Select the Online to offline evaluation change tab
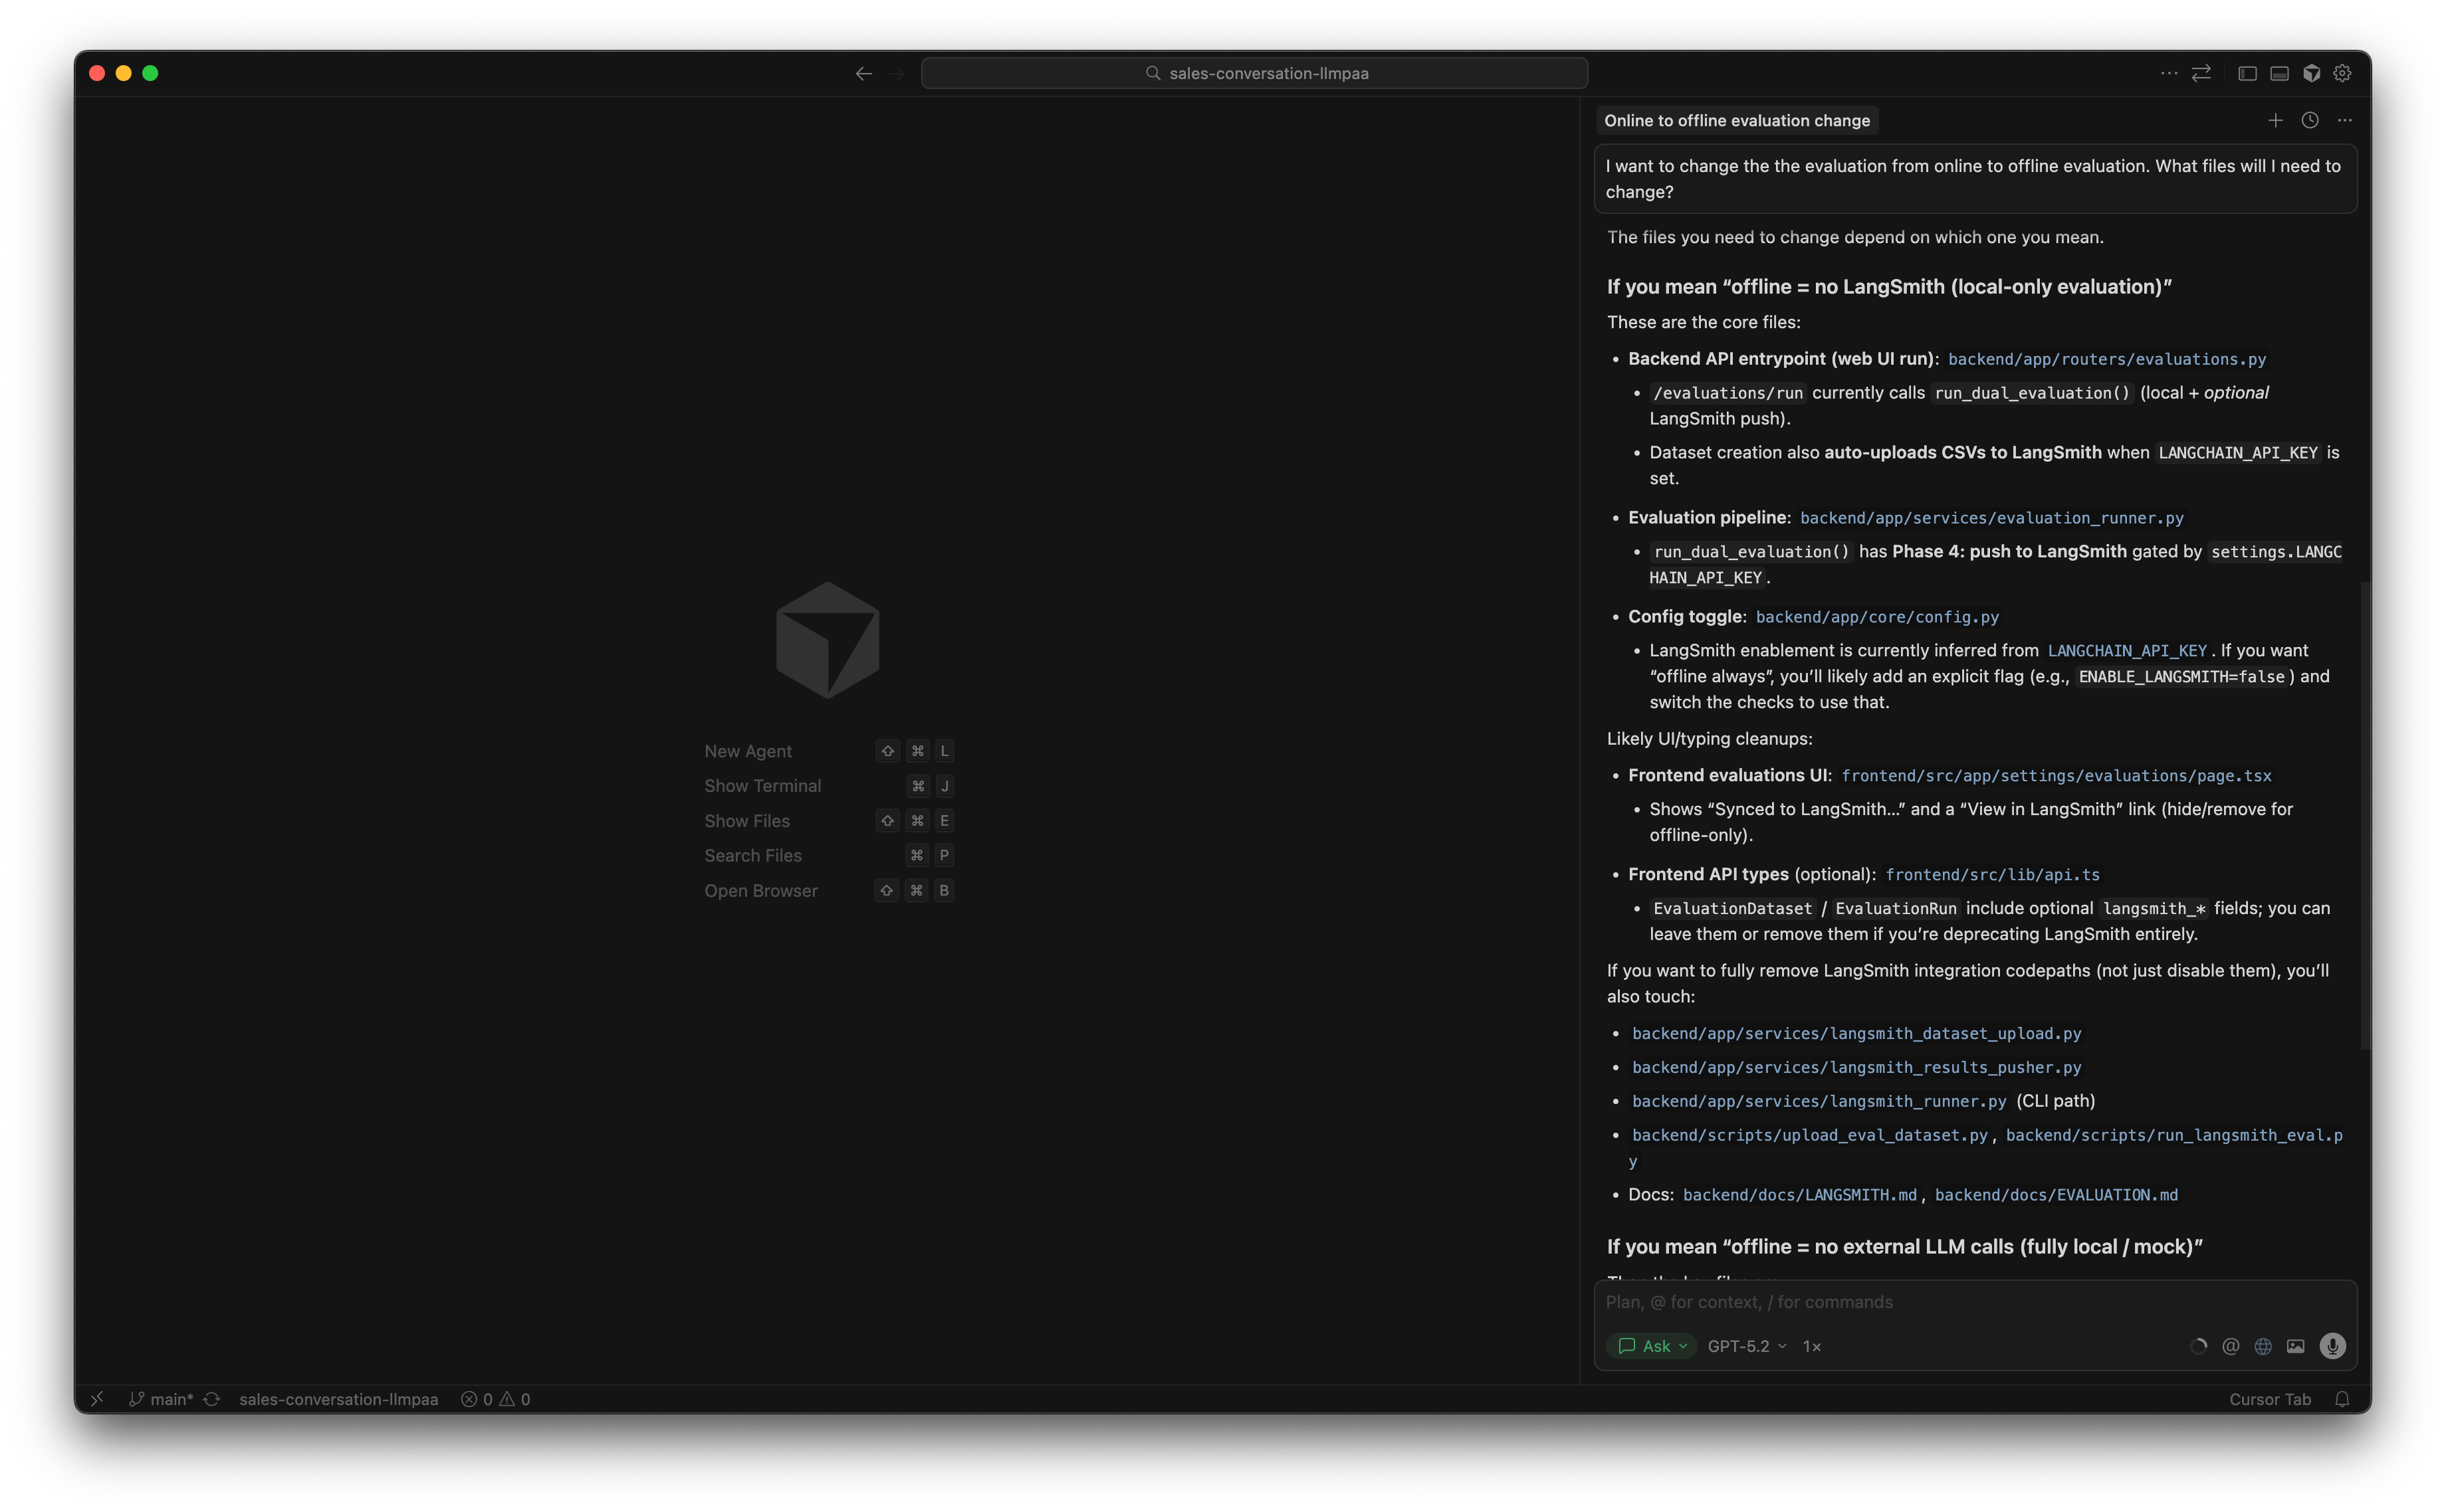 pos(1737,120)
